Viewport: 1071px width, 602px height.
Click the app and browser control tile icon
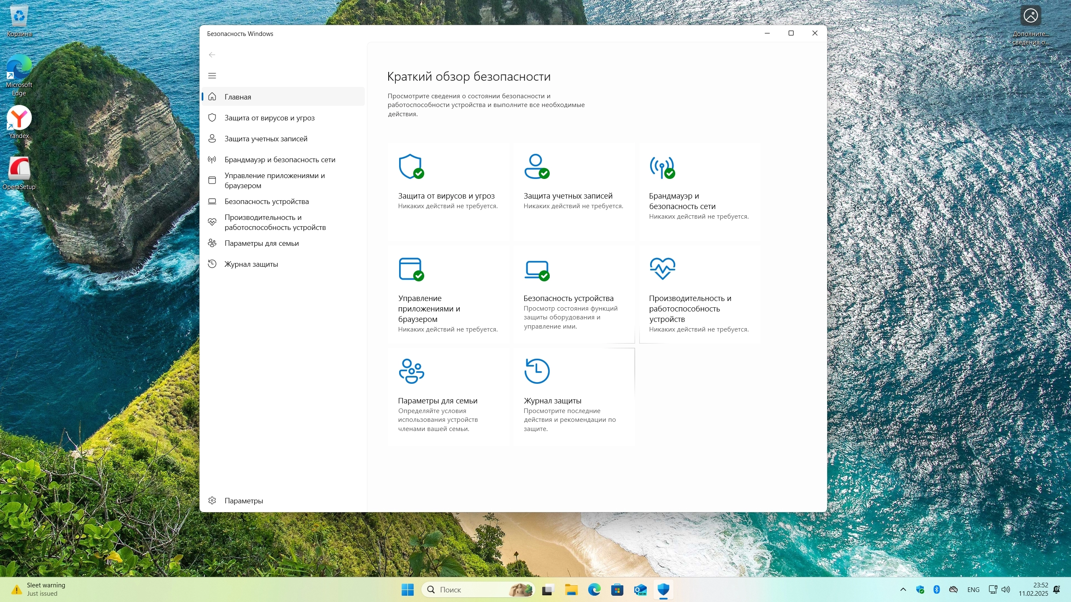click(411, 269)
